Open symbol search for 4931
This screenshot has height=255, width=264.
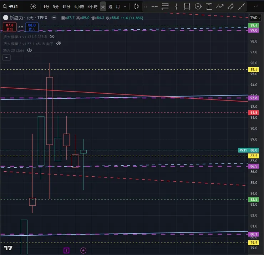[10, 6]
